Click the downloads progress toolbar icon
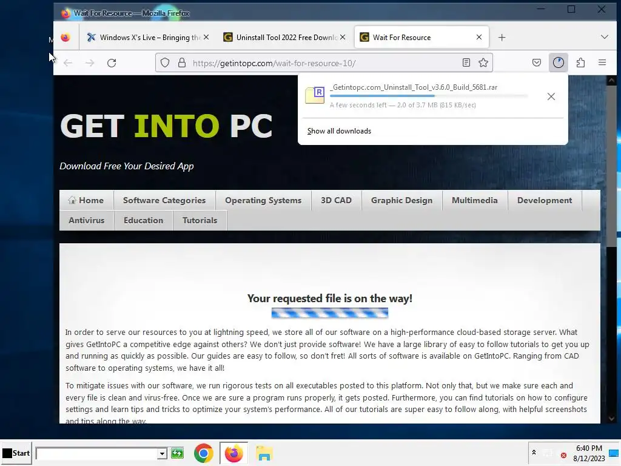The height and width of the screenshot is (466, 621). click(559, 62)
